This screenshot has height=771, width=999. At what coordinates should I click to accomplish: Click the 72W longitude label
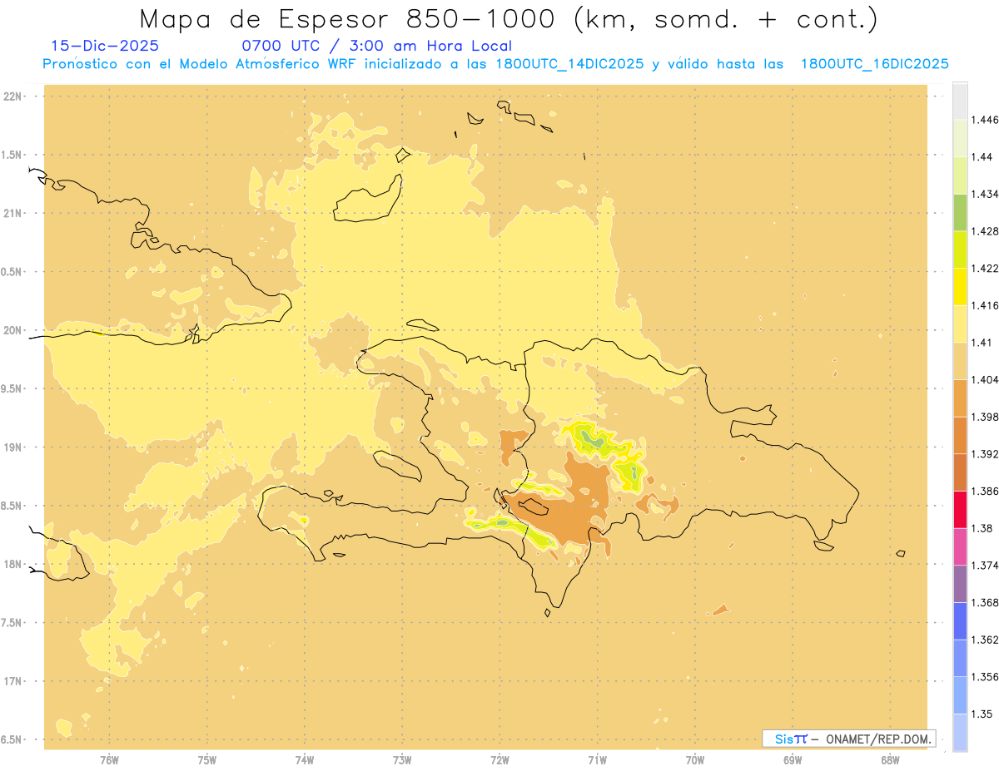pos(499,761)
